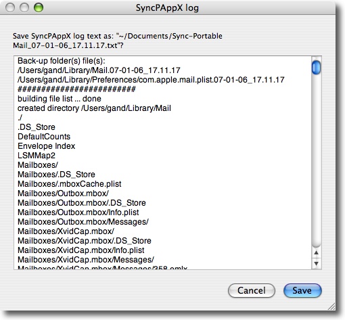Select the com.apple.mail.plist backup path line
Viewport: 345px width, 320px height.
coord(151,80)
